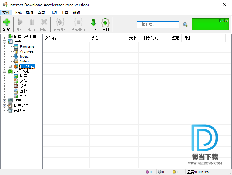232x175 pixels.
Task: Open the 自动 menu
Action: [x=53, y=12]
